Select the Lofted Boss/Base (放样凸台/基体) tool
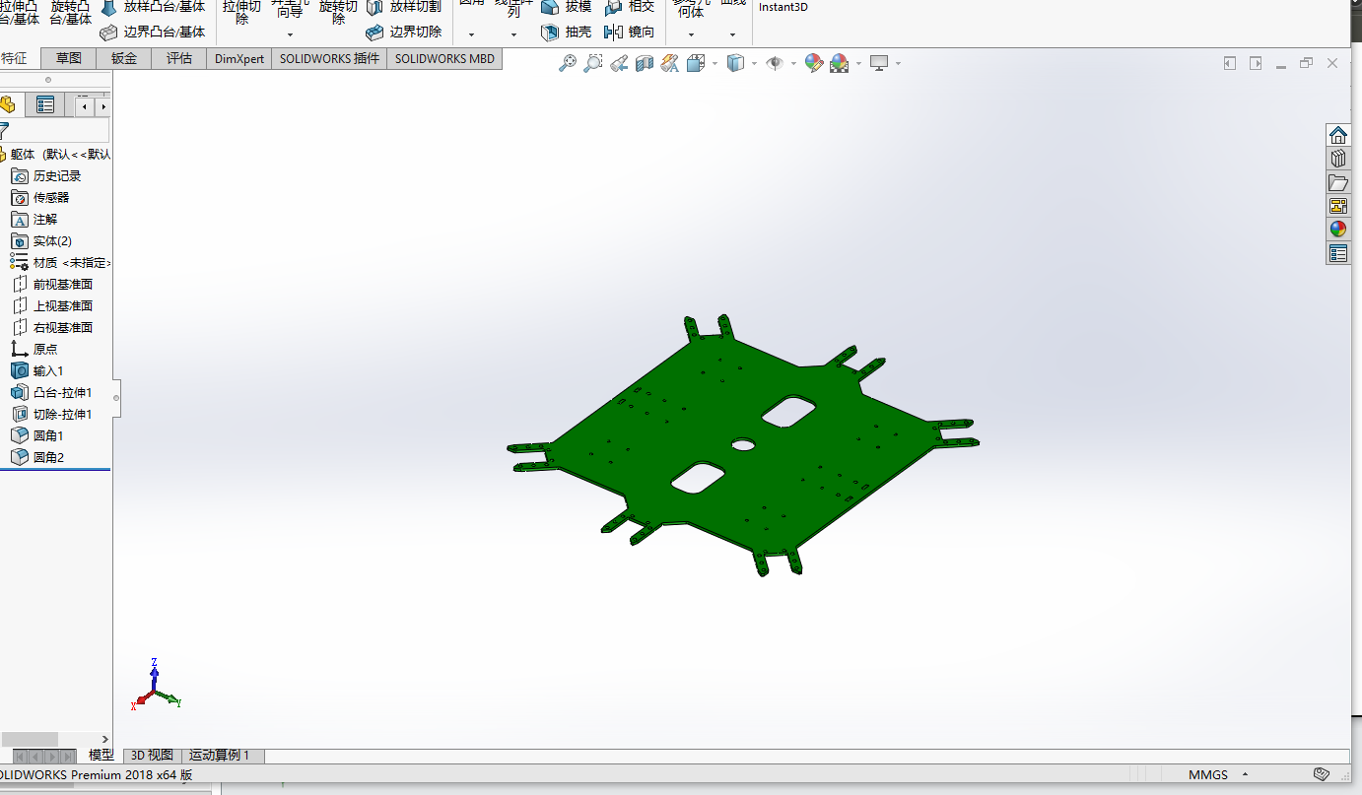This screenshot has width=1362, height=795. (x=154, y=6)
